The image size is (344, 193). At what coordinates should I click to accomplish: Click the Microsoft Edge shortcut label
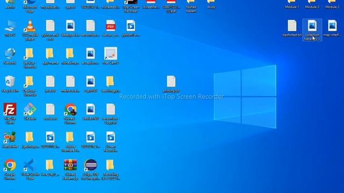pyautogui.click(x=30, y=9)
